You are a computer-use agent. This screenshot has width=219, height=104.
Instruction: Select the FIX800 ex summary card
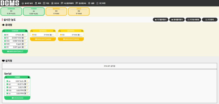[34, 12]
